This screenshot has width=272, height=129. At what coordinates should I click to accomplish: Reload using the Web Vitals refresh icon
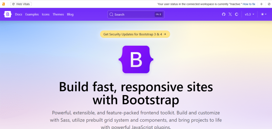click(13, 4)
